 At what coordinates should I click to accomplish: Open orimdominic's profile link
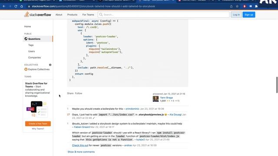click(132, 109)
